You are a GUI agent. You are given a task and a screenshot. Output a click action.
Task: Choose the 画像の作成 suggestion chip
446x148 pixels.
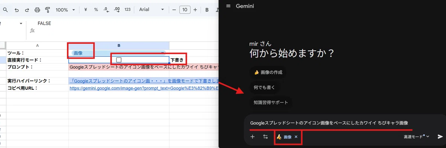pyautogui.click(x=268, y=72)
